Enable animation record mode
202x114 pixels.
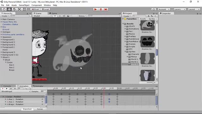[x=3, y=89]
